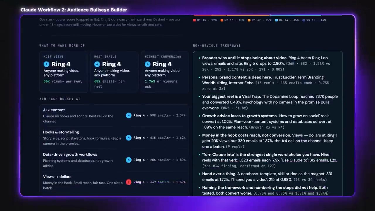
Task: Click the '206 emails~ · 1.89%' value
Action: click(168, 160)
